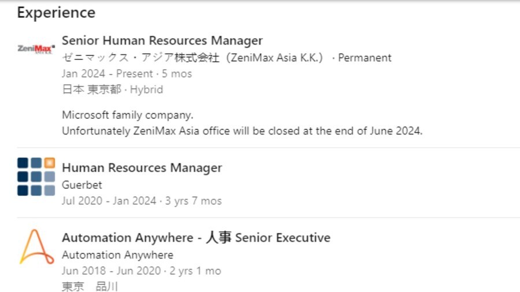Click ZeniMax Asia K.K. company name

coord(192,58)
